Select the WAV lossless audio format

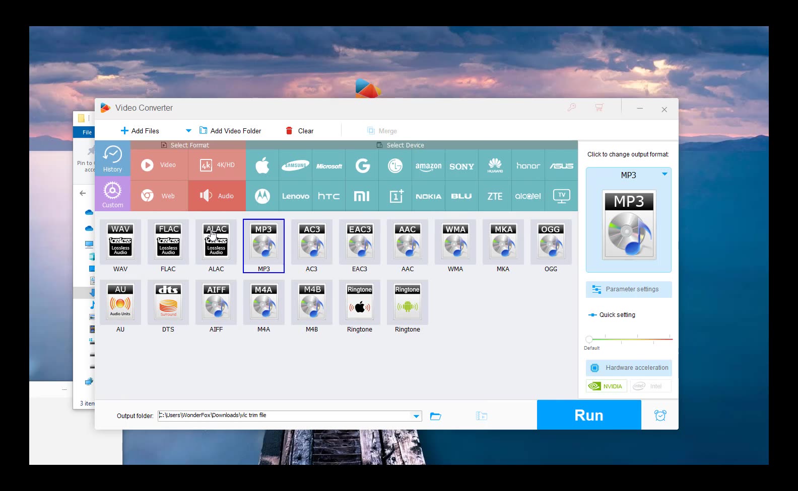[120, 241]
